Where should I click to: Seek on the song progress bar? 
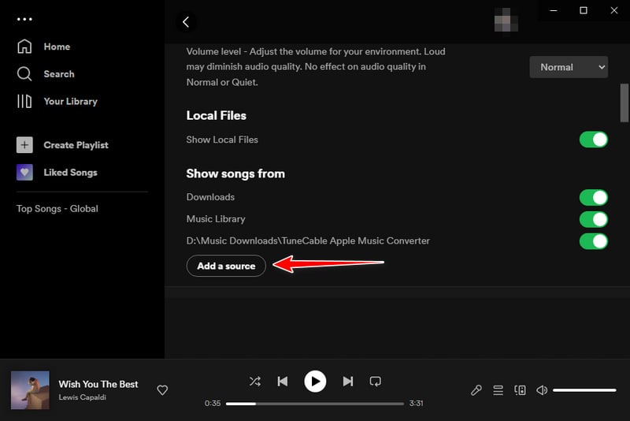tap(314, 404)
